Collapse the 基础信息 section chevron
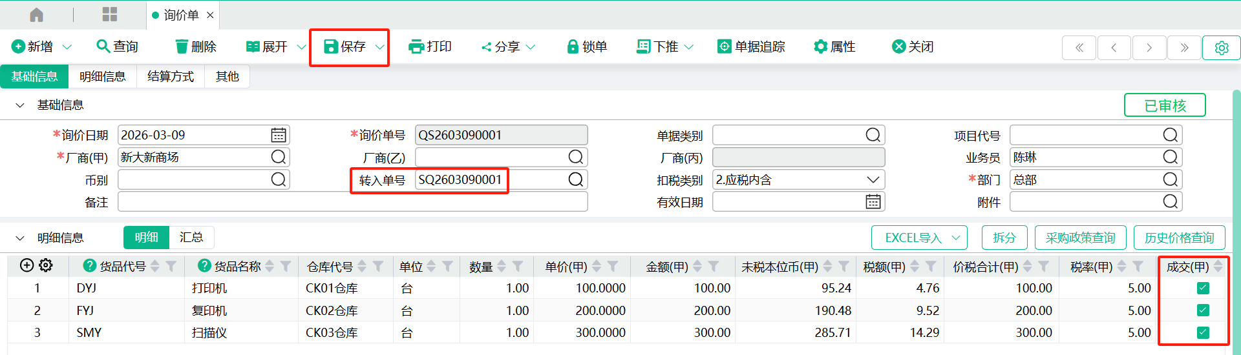Screen dimensions: 1241x355 20,105
